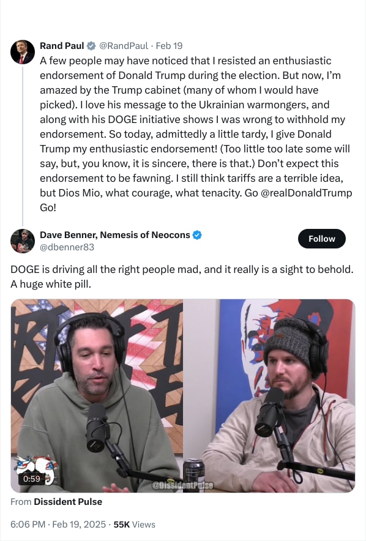Image resolution: width=366 pixels, height=541 pixels.
Task: Follow Dave Benner
Action: pyautogui.click(x=321, y=239)
